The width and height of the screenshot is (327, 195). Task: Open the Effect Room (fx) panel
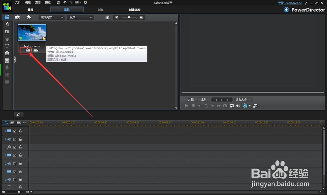(7, 24)
